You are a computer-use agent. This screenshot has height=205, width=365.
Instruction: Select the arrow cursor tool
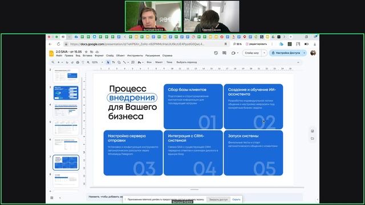click(108, 62)
